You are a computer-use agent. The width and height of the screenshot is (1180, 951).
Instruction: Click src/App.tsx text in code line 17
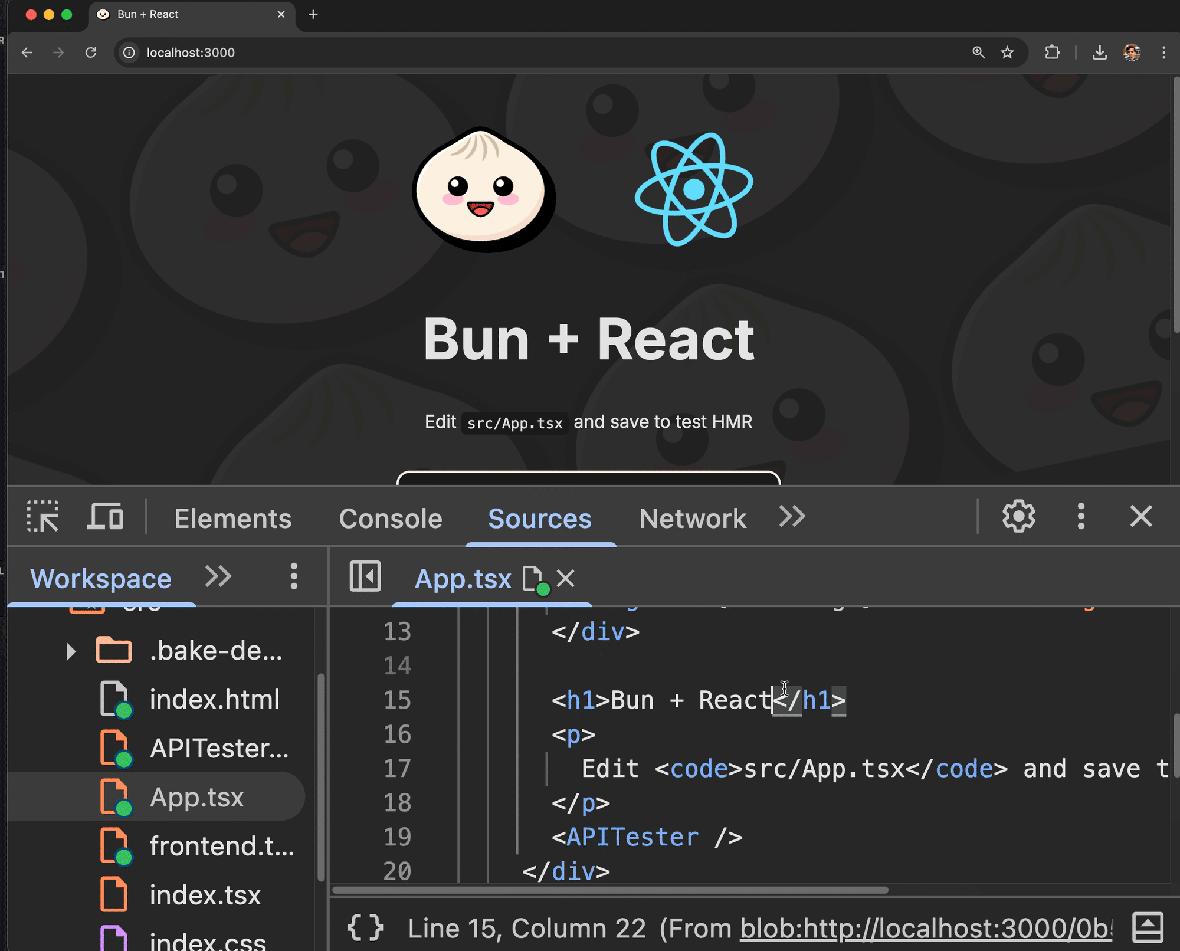(x=824, y=769)
